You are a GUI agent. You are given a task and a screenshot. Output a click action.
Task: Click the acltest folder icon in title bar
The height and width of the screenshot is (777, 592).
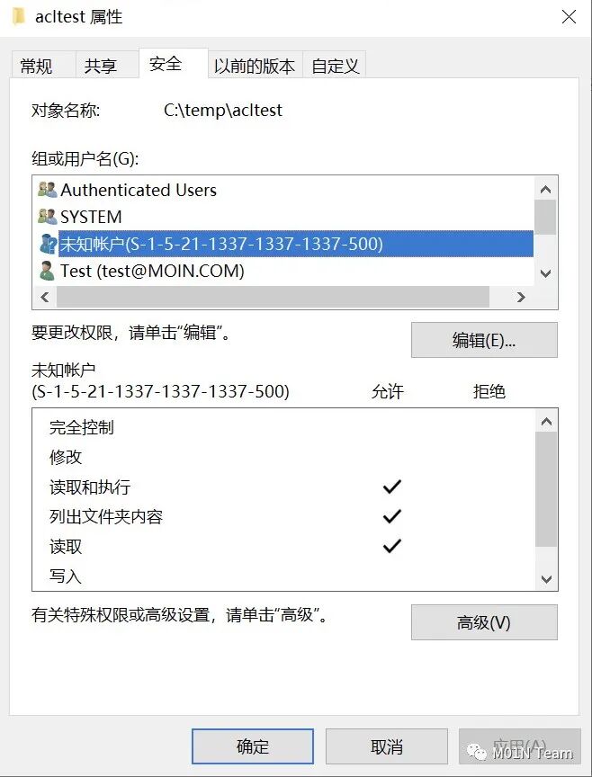pyautogui.click(x=19, y=16)
